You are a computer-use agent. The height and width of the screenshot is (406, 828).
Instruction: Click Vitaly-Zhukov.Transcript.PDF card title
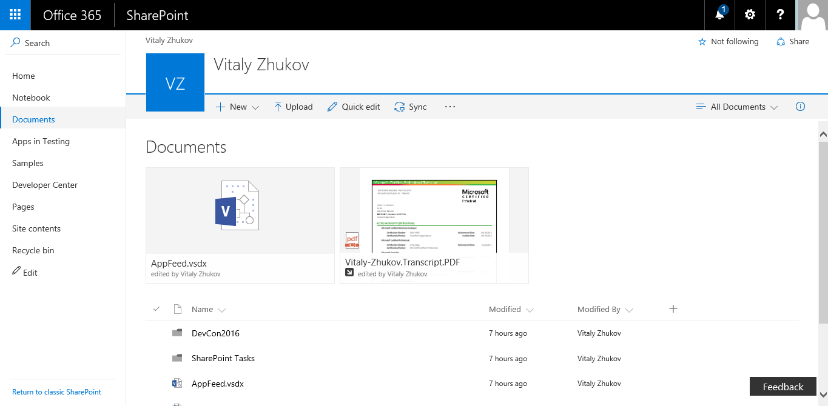click(x=403, y=262)
